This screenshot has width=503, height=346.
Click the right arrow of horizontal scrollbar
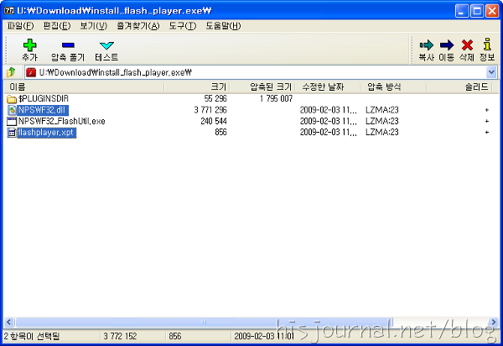tap(493, 322)
